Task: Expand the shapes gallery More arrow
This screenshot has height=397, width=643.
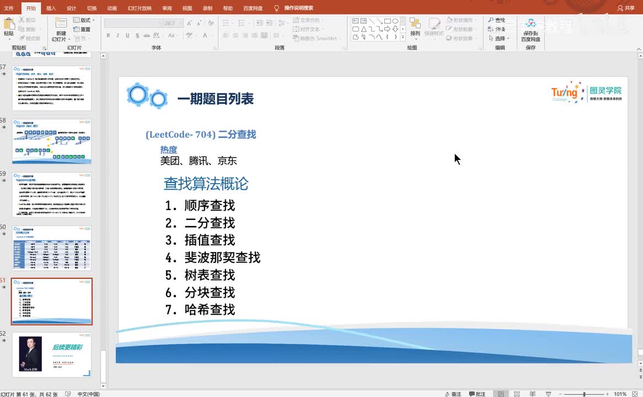Action: [x=403, y=37]
